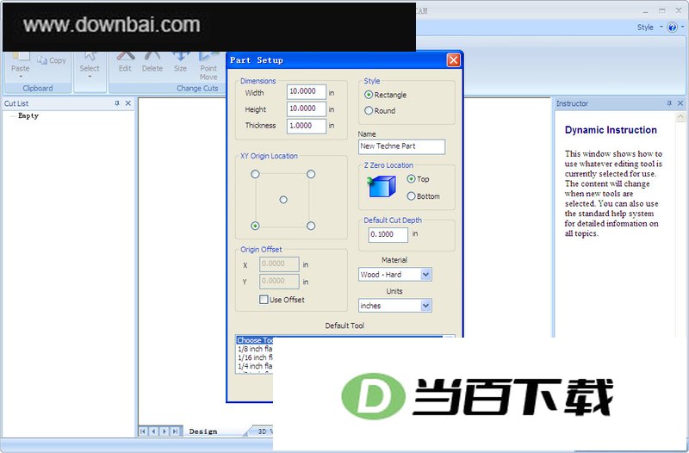This screenshot has height=453, width=689.
Task: Expand the Paste options arrow
Action: click(x=20, y=77)
